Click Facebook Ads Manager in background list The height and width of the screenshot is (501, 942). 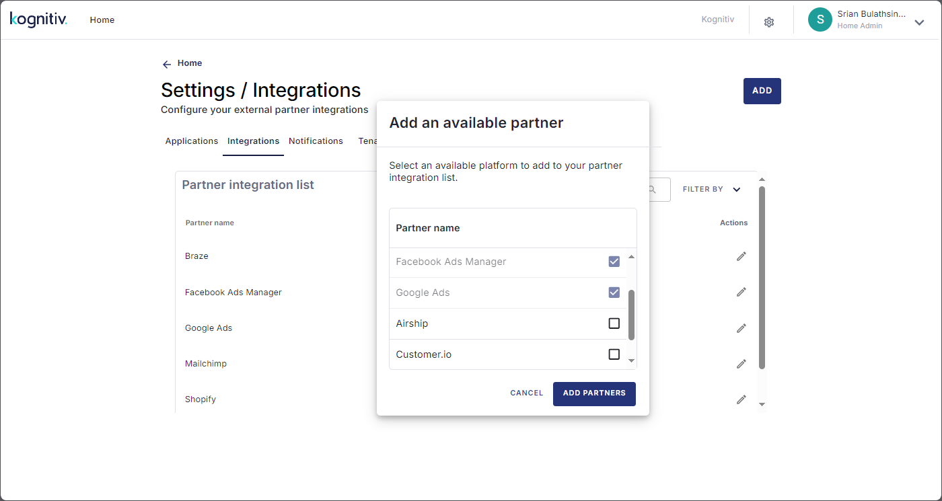[233, 293]
